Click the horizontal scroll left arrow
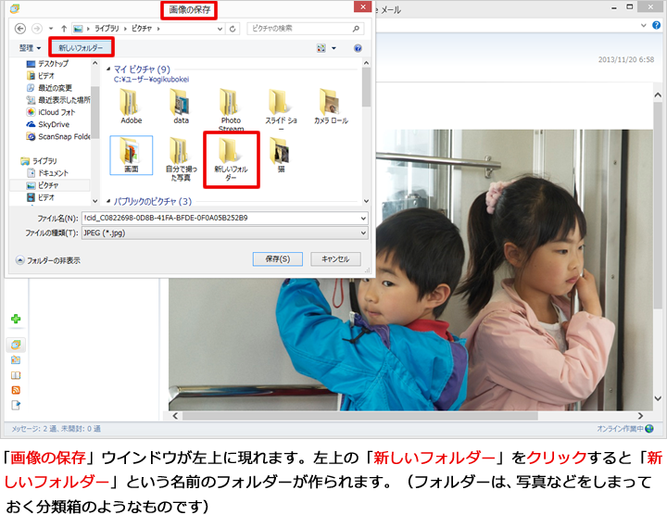The image size is (667, 515). (175, 416)
